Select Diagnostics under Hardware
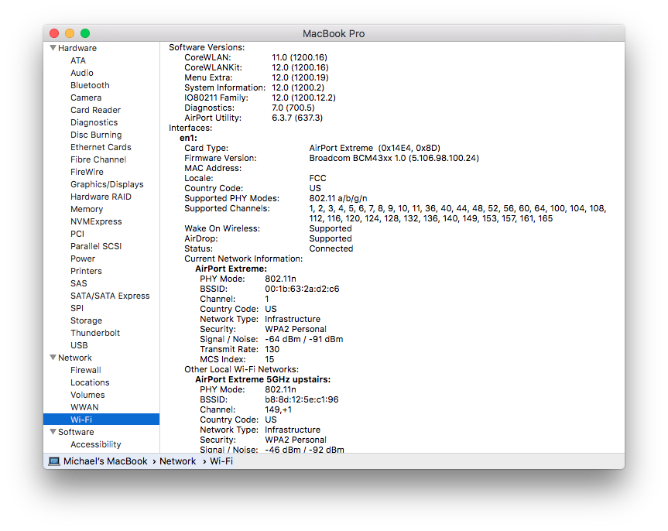Screen dimensions: 668x531 point(94,122)
